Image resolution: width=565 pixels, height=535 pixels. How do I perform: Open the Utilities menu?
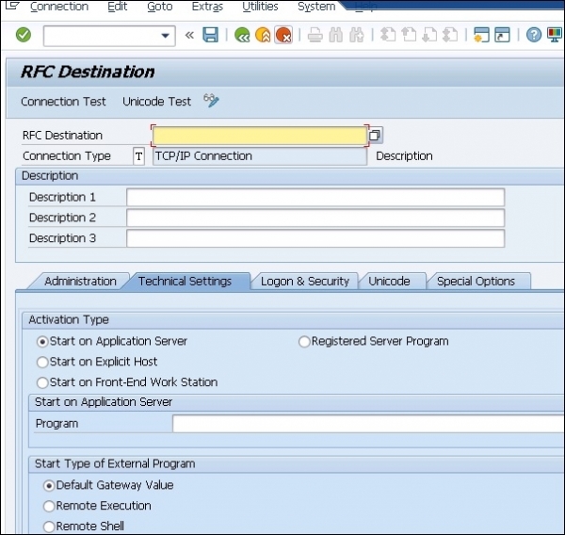(260, 7)
